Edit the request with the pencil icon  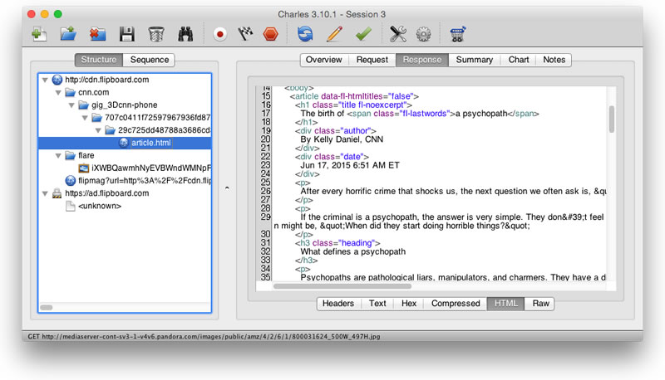[x=335, y=34]
